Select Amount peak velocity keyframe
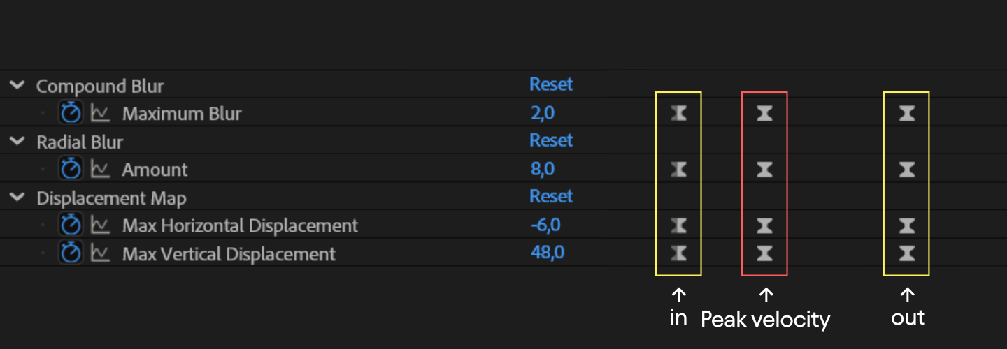 pyautogui.click(x=764, y=169)
